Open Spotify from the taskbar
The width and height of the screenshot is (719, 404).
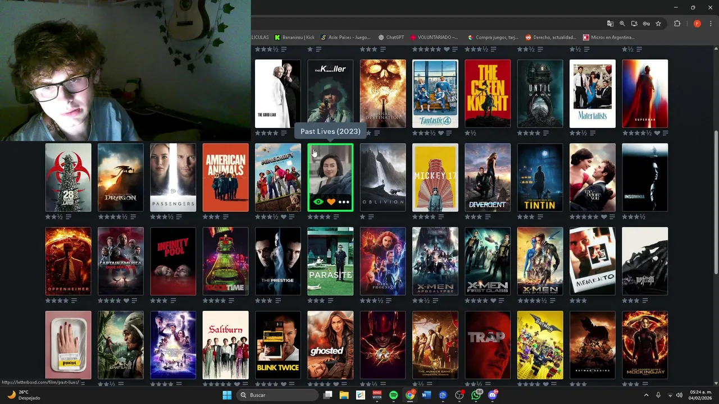[393, 395]
